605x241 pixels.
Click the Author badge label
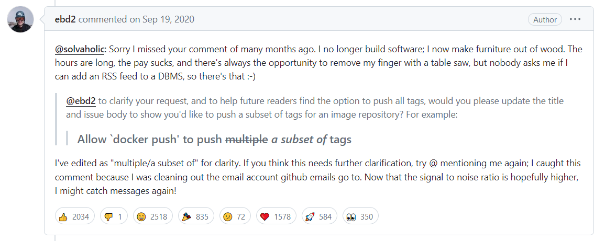tap(545, 19)
